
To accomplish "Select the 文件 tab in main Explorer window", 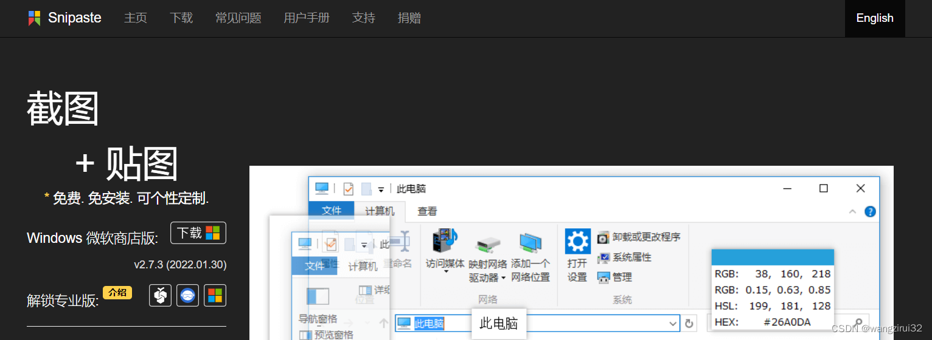I will pos(332,211).
